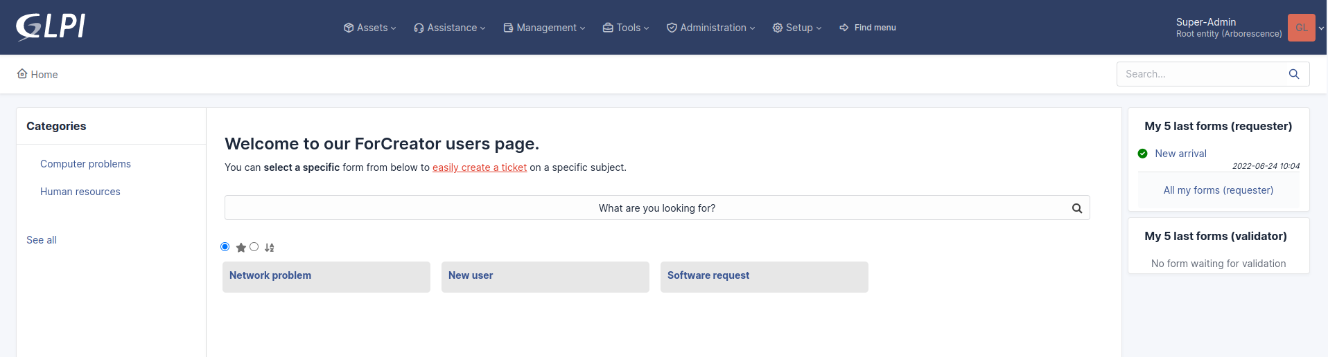The height and width of the screenshot is (357, 1328).
Task: Open the Administration dropdown menu
Action: pos(710,28)
